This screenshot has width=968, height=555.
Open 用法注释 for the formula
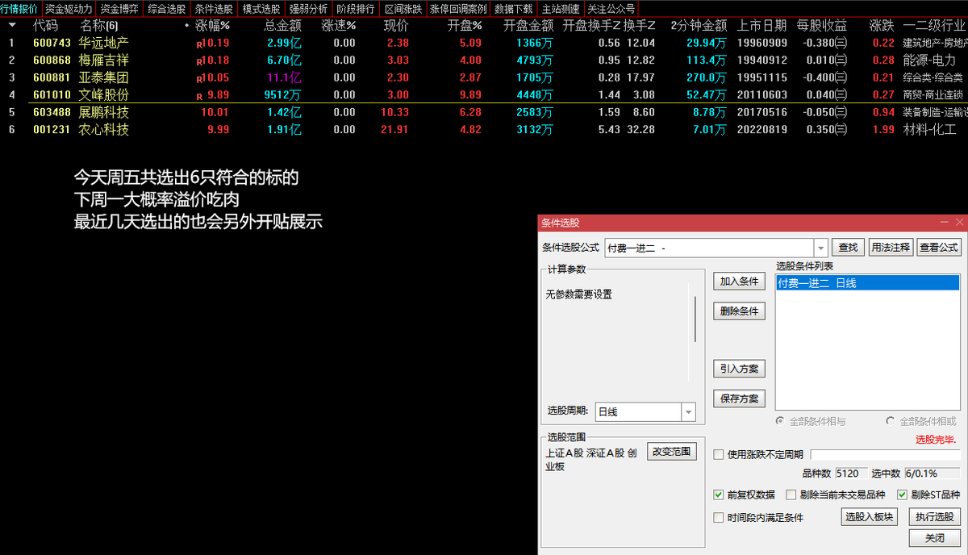891,248
